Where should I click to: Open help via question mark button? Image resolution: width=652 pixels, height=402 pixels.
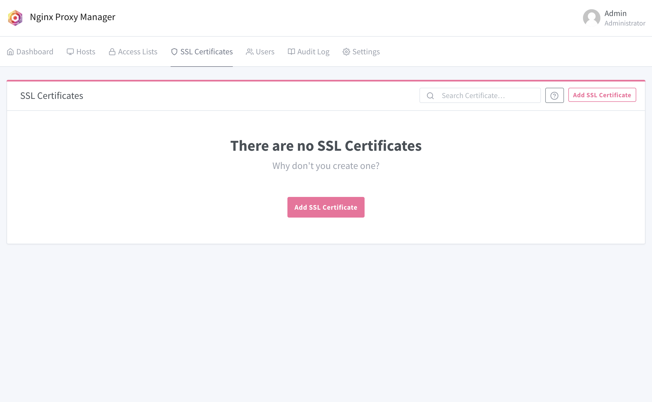(554, 96)
